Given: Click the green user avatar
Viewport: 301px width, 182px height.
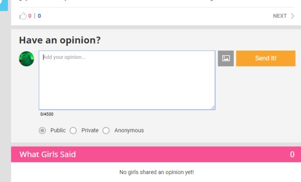Looking at the screenshot, I should pyautogui.click(x=27, y=59).
